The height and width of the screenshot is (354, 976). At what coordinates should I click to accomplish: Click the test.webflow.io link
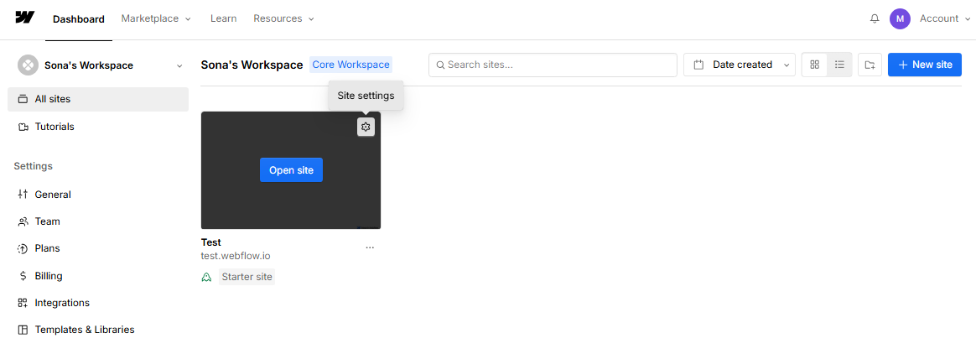[x=236, y=256]
